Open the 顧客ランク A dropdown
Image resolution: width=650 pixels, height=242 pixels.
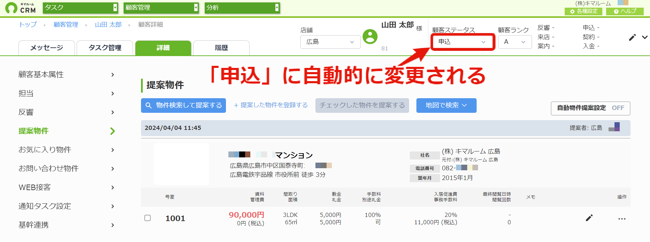coord(515,42)
